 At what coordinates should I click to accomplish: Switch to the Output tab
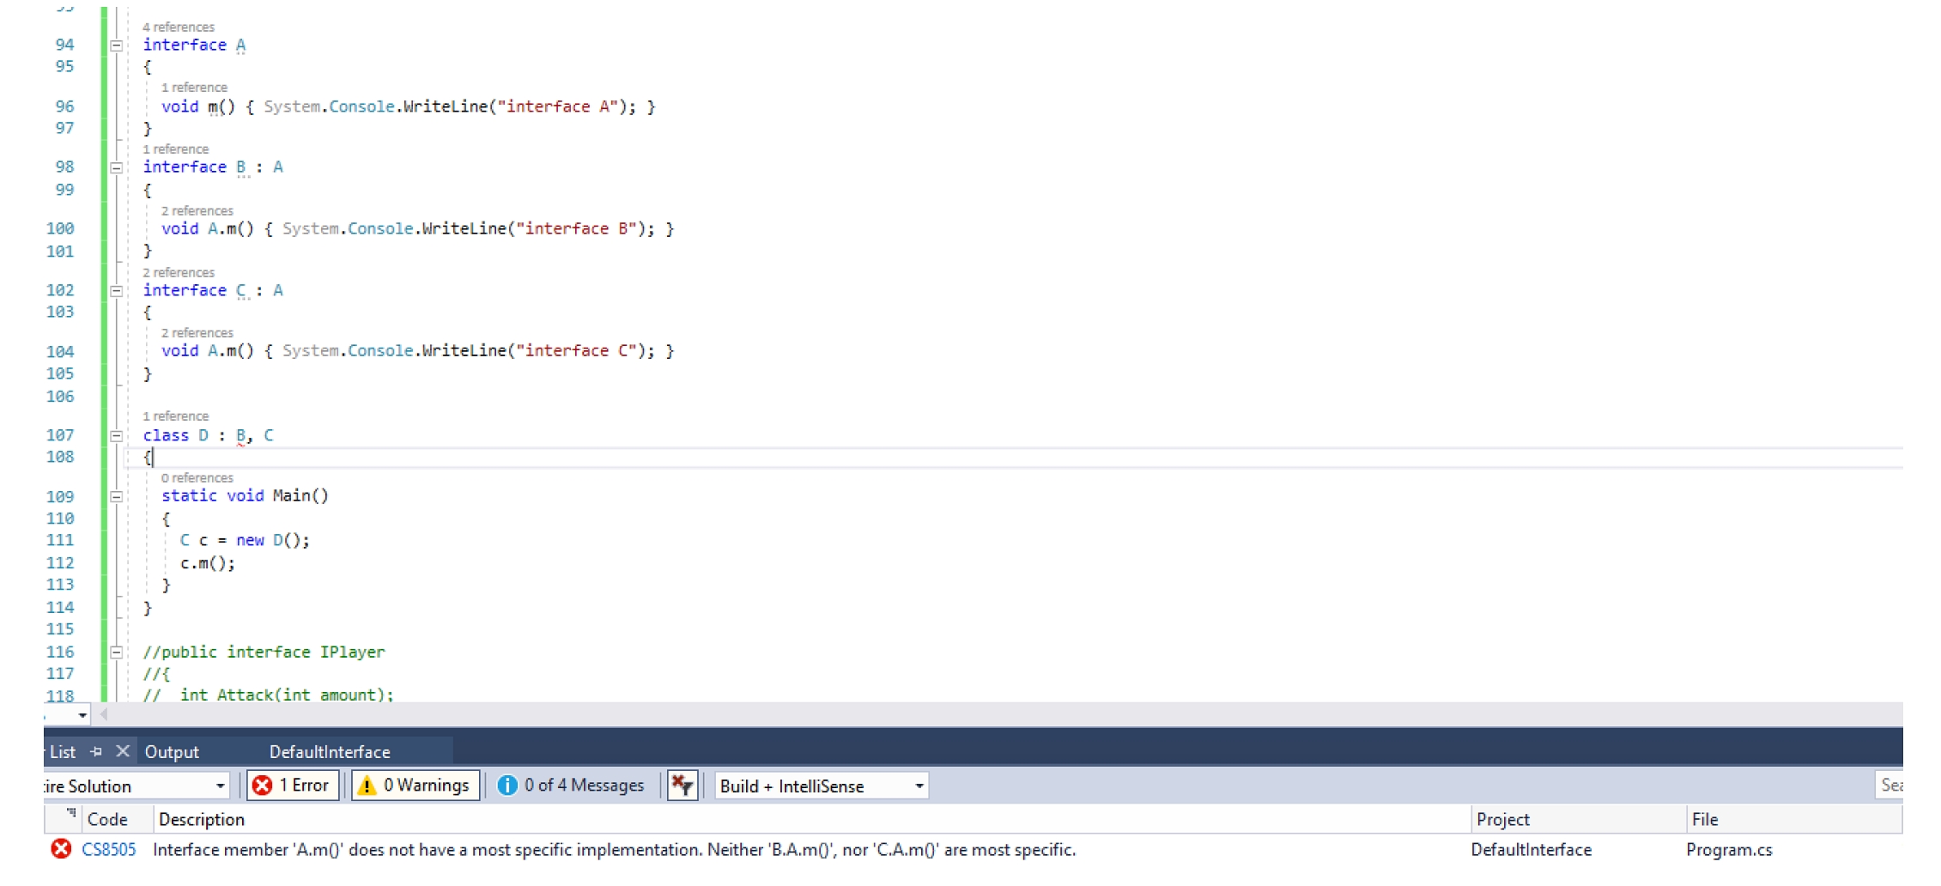[172, 751]
